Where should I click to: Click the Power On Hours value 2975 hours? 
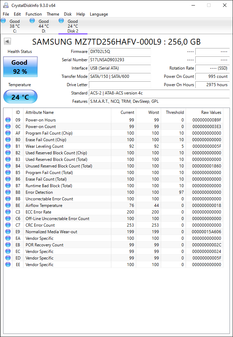click(x=212, y=85)
